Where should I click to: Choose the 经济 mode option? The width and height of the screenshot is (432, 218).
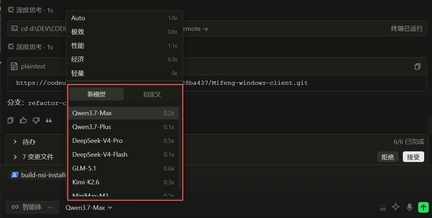click(124, 60)
